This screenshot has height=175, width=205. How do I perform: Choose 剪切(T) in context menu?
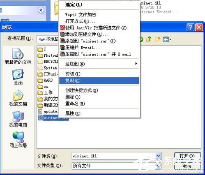tap(99, 74)
